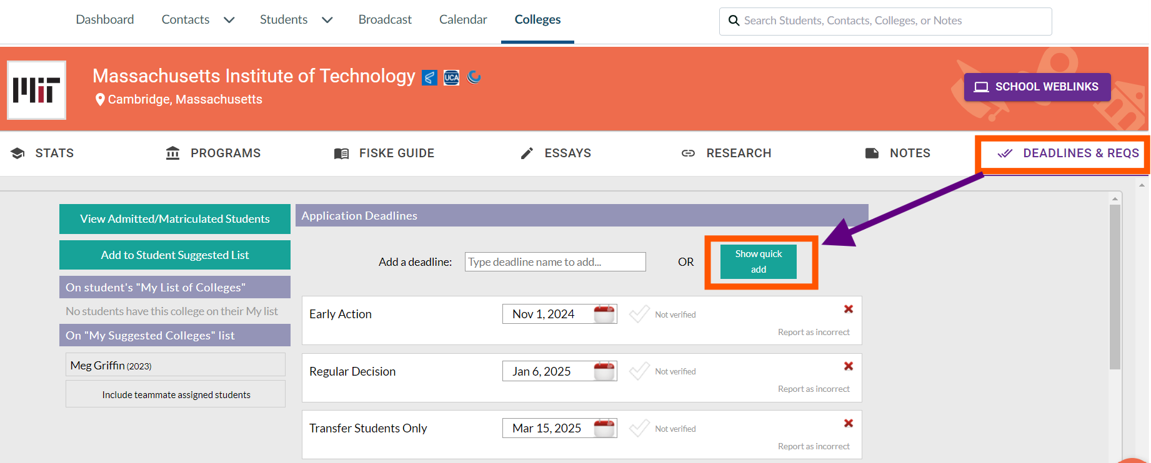Toggle verified checkmark for Early Action
The image size is (1151, 463).
point(639,314)
